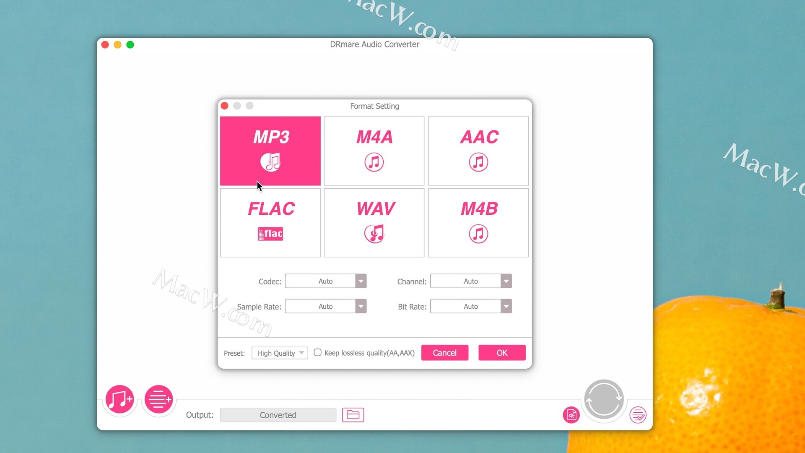Select the MP3 format tile
Image resolution: width=805 pixels, height=453 pixels.
click(270, 151)
